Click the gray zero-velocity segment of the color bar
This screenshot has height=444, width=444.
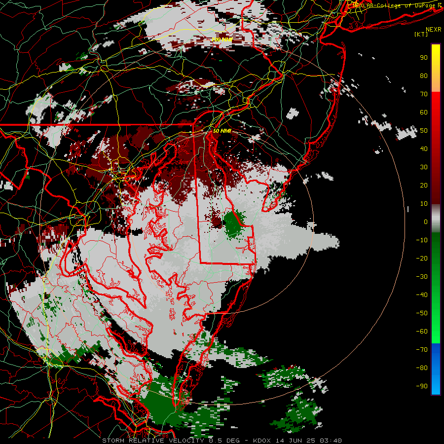pyautogui.click(x=436, y=219)
